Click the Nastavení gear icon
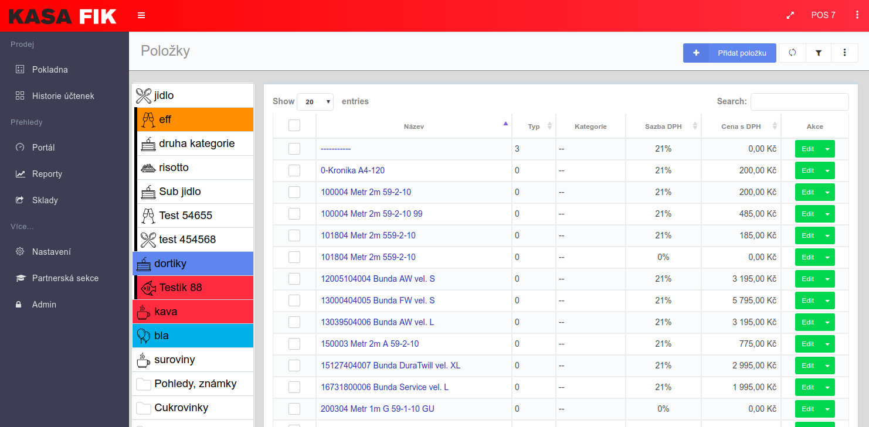The image size is (869, 427). click(20, 251)
